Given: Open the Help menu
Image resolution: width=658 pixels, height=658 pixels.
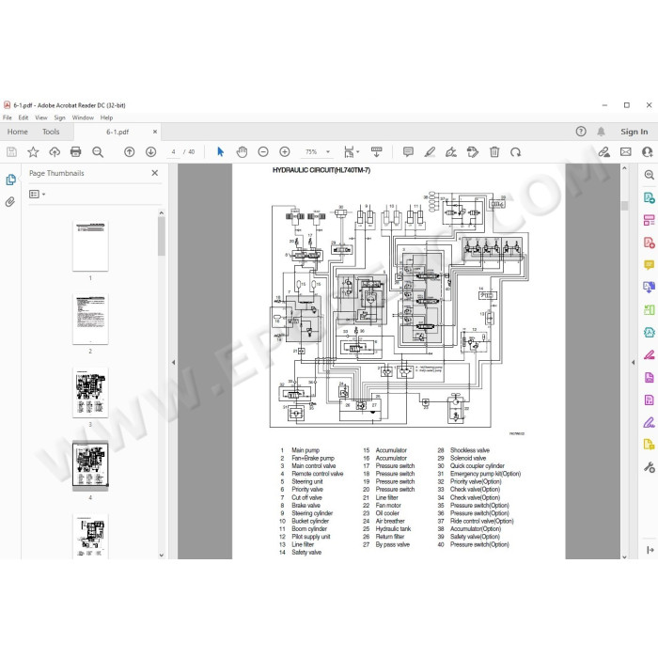Looking at the screenshot, I should [106, 117].
